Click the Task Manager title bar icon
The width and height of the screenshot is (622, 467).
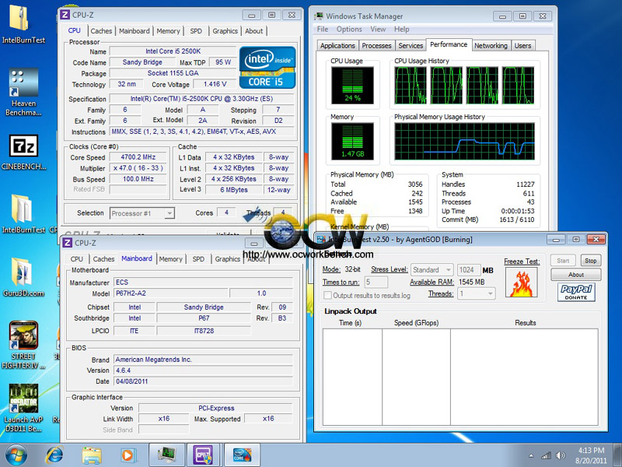(x=319, y=16)
